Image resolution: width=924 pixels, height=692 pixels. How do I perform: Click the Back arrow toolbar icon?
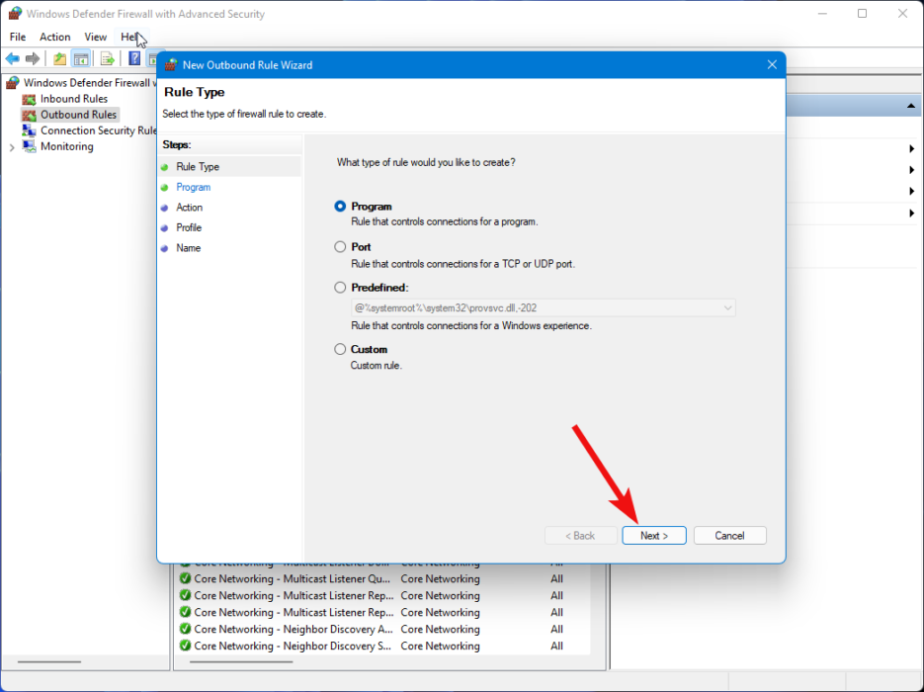[13, 58]
